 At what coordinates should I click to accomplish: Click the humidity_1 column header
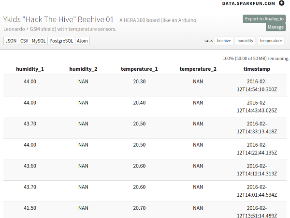pos(30,69)
